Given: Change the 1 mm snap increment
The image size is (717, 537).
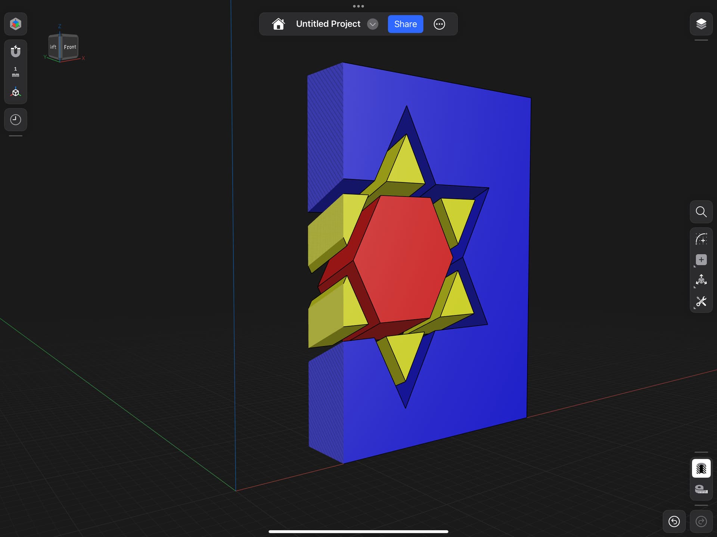Looking at the screenshot, I should pos(15,72).
